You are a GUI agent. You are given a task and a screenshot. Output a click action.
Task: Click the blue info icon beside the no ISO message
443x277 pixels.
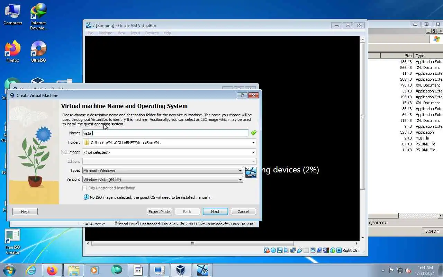(x=87, y=197)
